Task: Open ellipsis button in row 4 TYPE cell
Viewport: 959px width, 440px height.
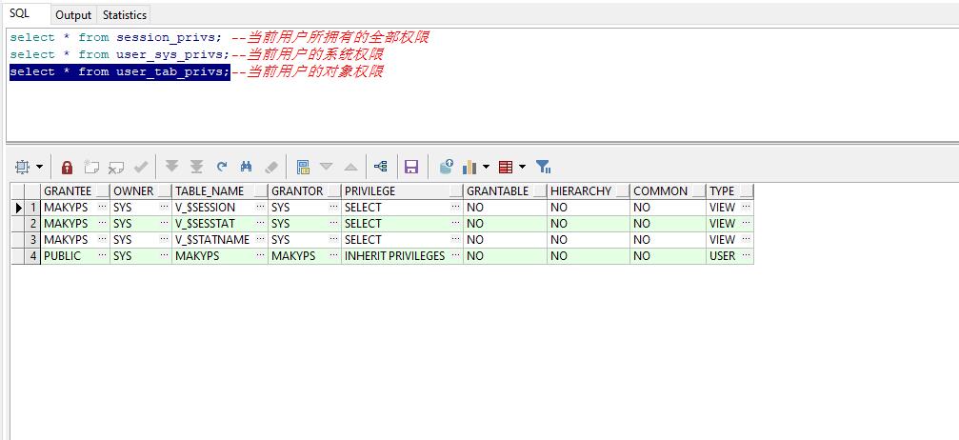Action: (747, 255)
